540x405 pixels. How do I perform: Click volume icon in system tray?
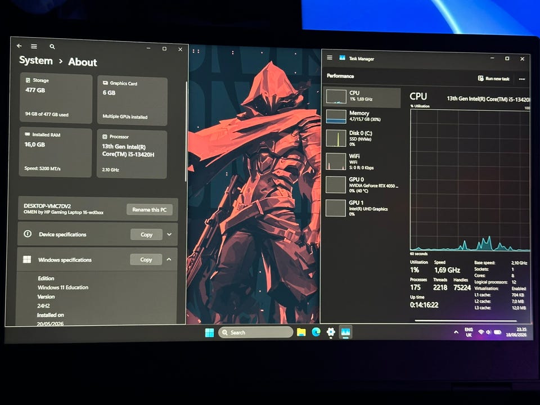[x=488, y=332]
